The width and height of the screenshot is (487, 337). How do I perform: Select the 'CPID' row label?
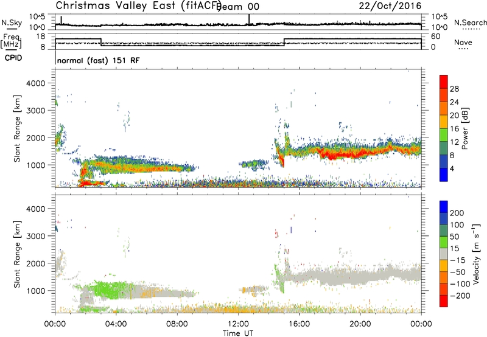[x=13, y=58]
